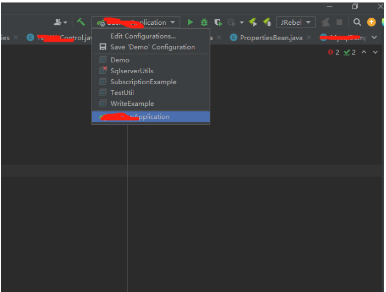Select the TestUtil configuration
Viewport: 386px width, 292px height.
click(x=151, y=93)
